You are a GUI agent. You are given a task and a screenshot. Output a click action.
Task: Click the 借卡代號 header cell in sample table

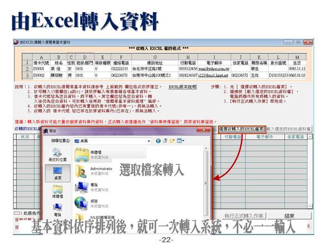click(42, 63)
